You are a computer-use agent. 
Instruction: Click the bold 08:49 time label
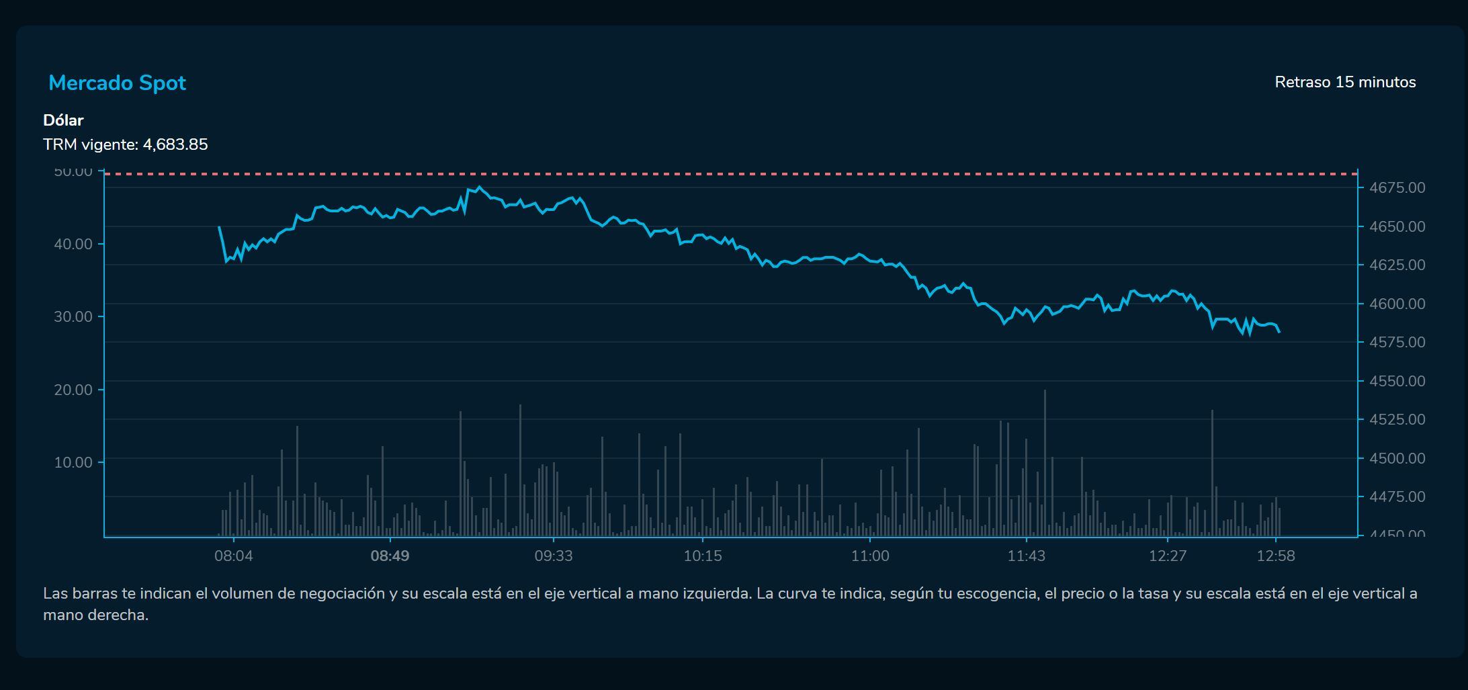click(390, 556)
